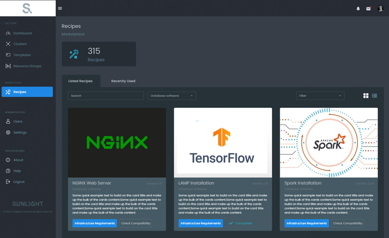Open the NGINX logo thumbnail
The height and width of the screenshot is (238, 389).
coord(117,143)
